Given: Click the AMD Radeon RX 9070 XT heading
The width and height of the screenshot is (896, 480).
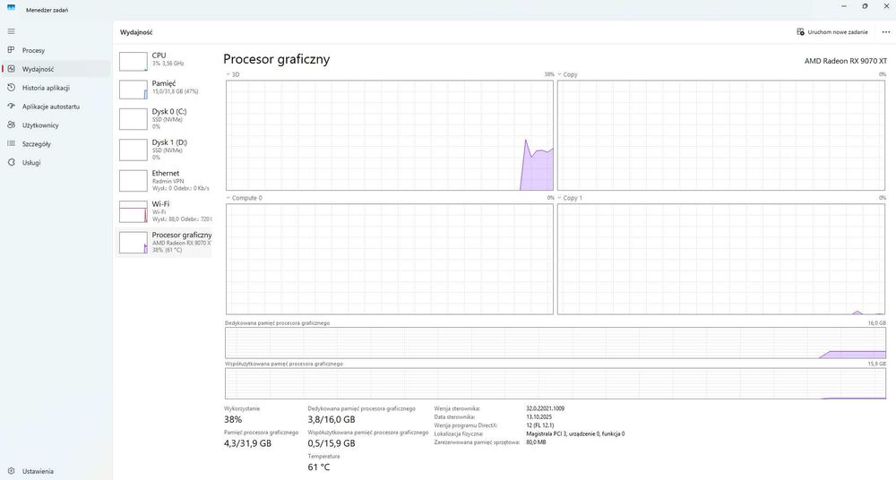Looking at the screenshot, I should tap(846, 61).
